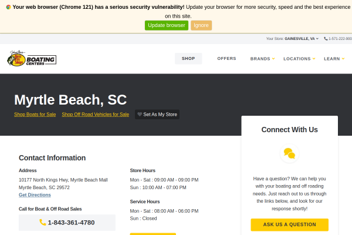
Task: Click the Chrome icon in the warning banner
Action: tap(8, 7)
